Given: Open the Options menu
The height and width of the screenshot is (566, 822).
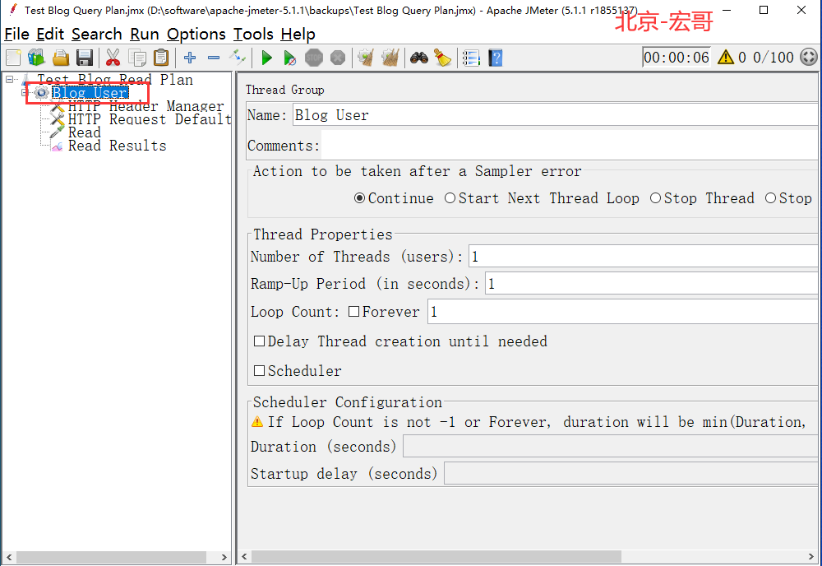Looking at the screenshot, I should 196,34.
